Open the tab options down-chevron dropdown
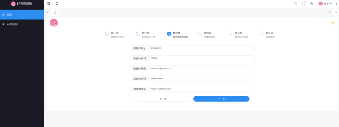This screenshot has height=127, width=339. (x=336, y=12)
